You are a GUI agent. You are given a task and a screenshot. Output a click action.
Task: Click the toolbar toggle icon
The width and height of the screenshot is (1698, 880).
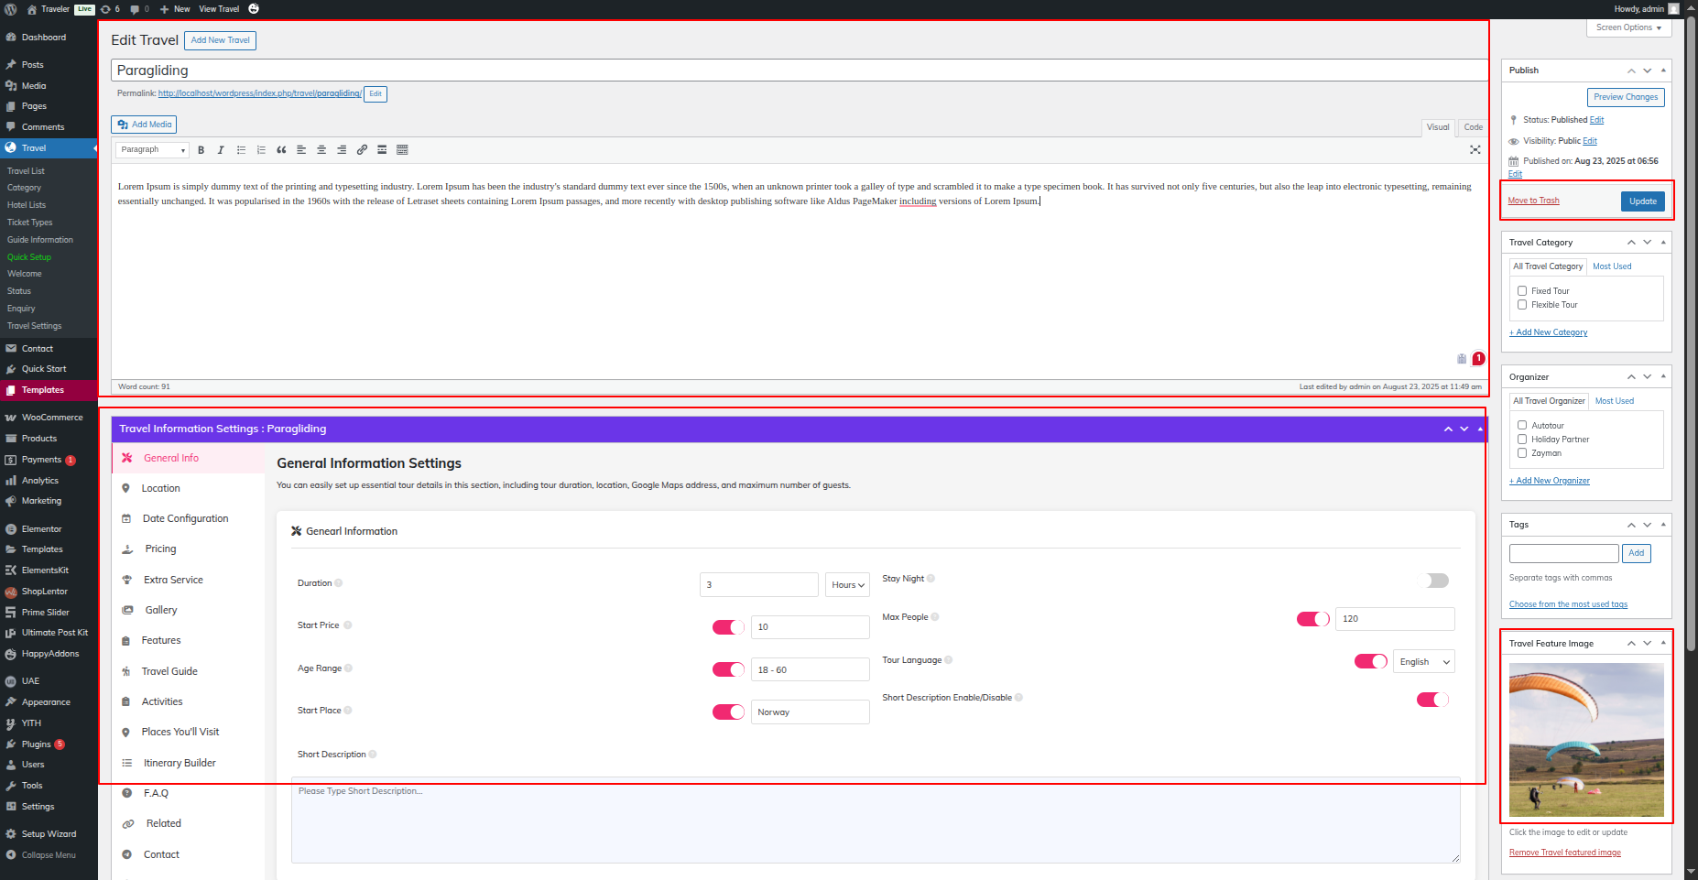coord(402,150)
